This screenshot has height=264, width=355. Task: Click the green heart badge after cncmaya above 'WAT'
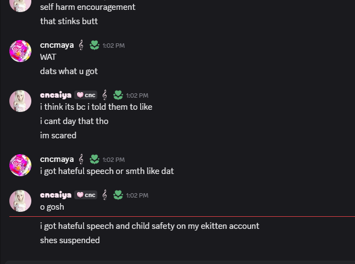(95, 45)
